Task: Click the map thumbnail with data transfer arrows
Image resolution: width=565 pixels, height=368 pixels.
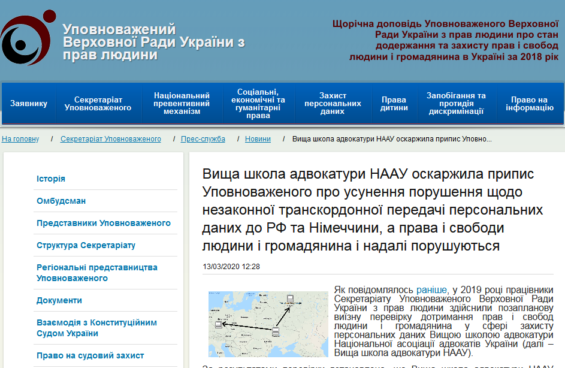Action: point(268,324)
